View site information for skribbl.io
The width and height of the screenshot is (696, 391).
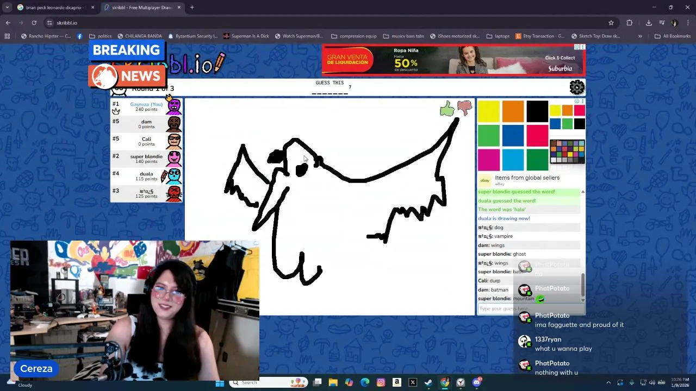click(x=49, y=23)
